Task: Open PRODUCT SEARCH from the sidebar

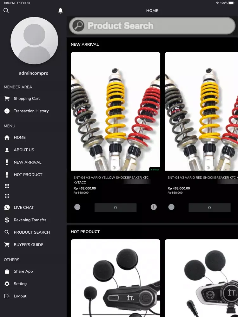Action: [32, 232]
